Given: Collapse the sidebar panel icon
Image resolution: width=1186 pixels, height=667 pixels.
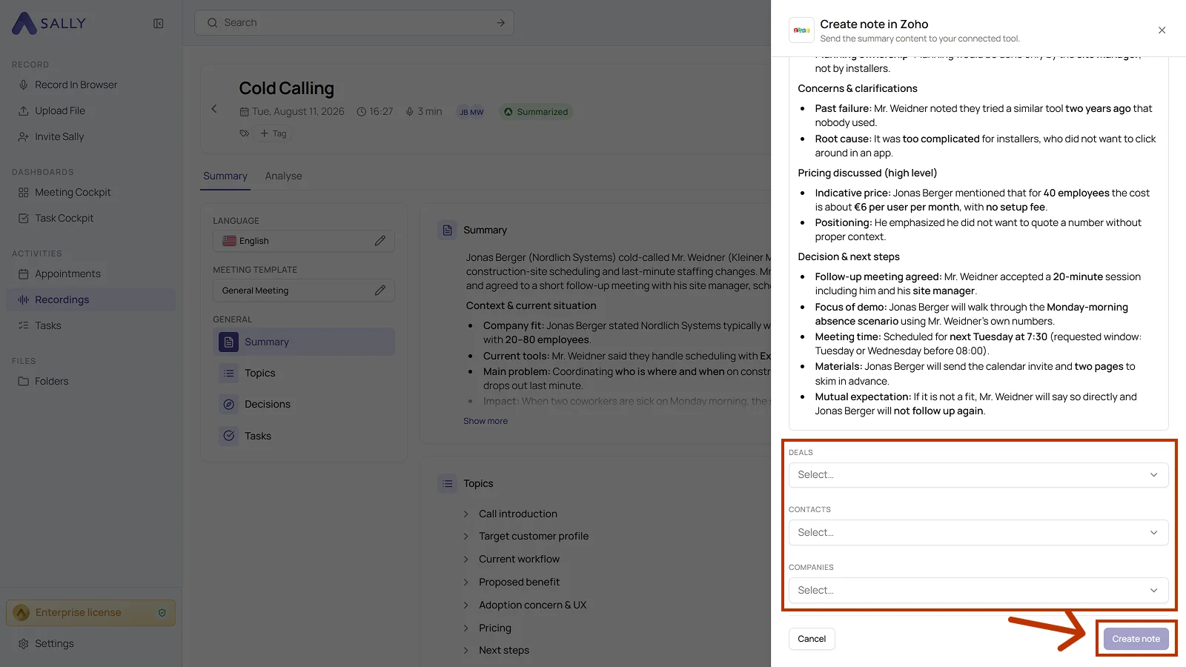Looking at the screenshot, I should 159,24.
